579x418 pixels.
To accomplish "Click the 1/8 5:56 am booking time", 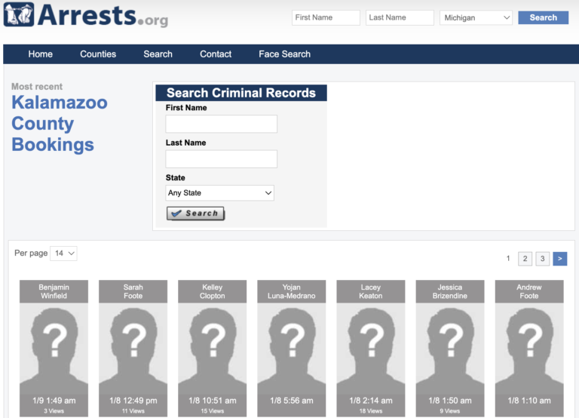I will click(x=291, y=401).
